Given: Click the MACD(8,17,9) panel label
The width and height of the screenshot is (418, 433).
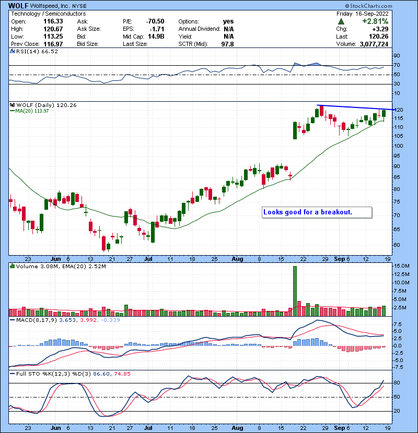Looking at the screenshot, I should pos(37,320).
